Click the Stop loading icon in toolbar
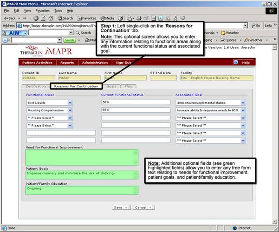This screenshot has height=232, width=279. point(36,18)
